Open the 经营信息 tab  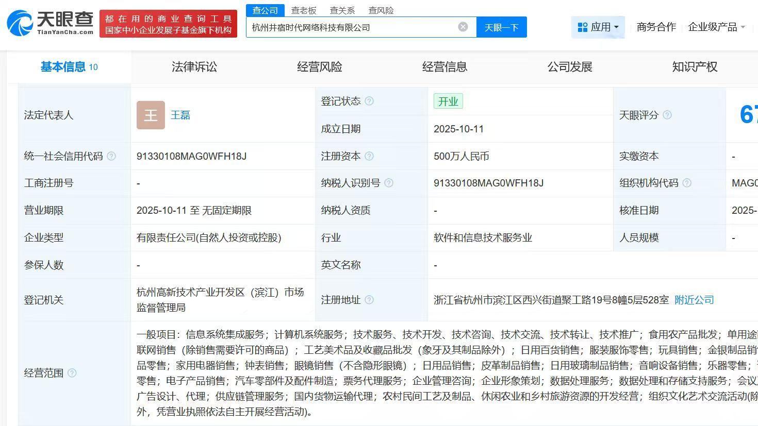pos(444,67)
